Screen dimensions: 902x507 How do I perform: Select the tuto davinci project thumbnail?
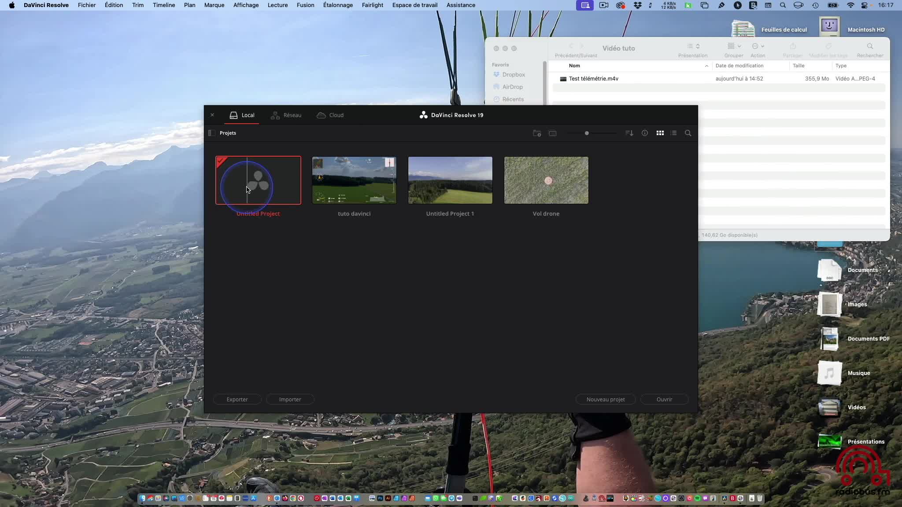click(x=354, y=180)
